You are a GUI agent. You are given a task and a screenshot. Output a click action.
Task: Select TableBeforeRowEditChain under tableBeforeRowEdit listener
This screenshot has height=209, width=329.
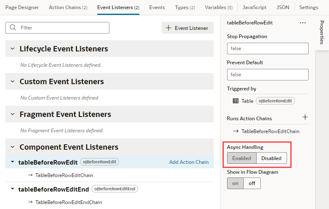[x=64, y=175]
